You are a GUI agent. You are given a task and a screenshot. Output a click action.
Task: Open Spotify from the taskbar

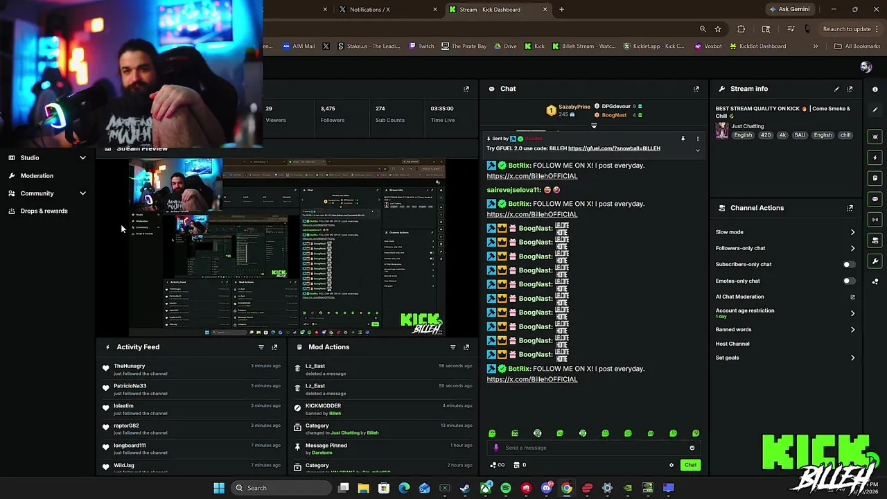point(506,488)
